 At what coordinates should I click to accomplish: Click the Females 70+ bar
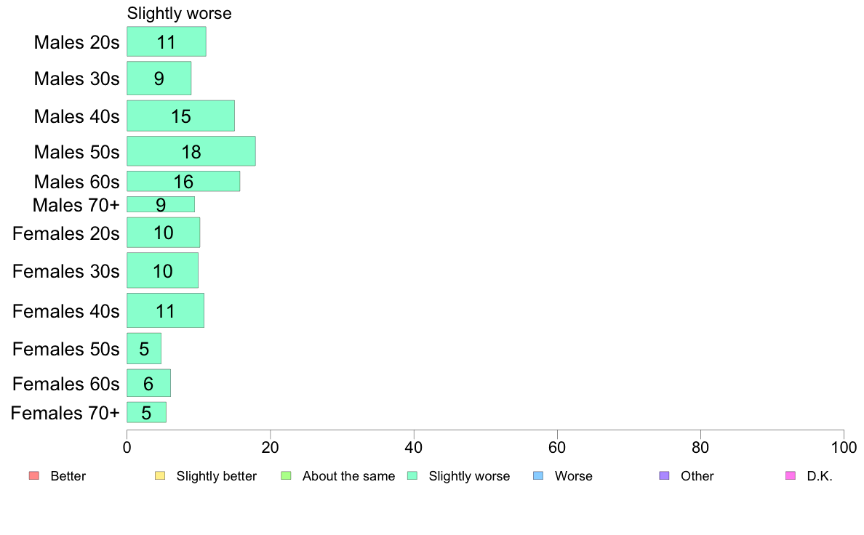(x=146, y=412)
